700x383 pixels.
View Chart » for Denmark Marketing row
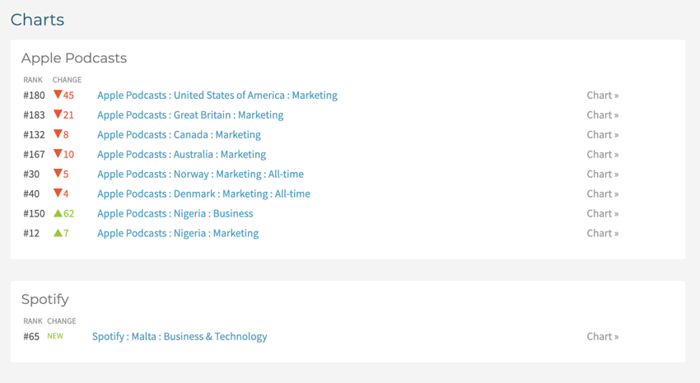click(x=602, y=194)
